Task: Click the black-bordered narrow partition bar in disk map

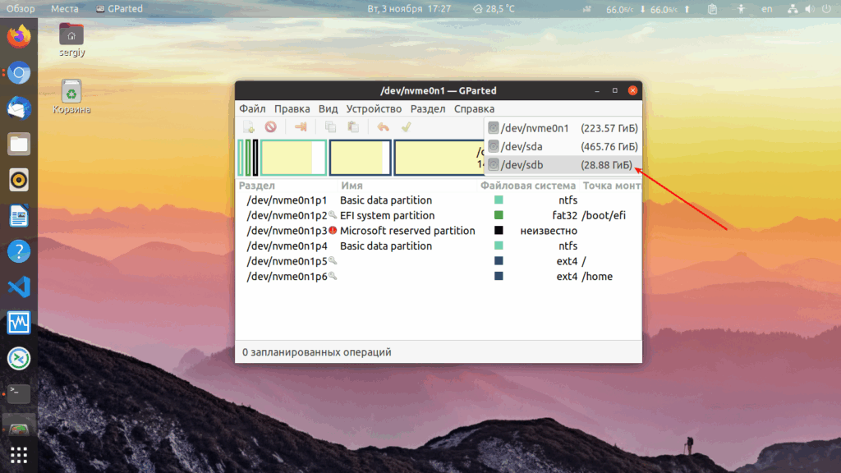Action: point(255,157)
